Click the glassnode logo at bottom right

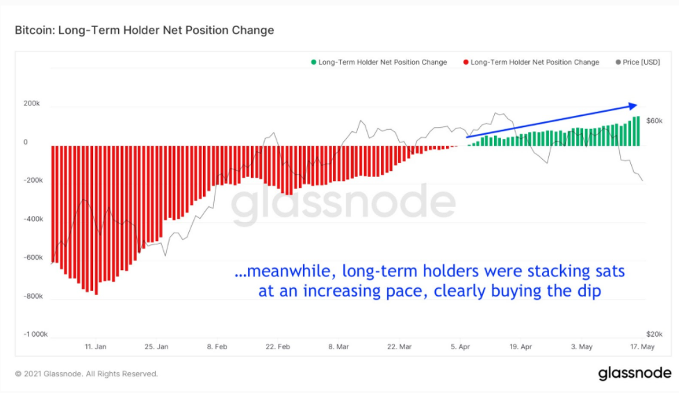(635, 373)
